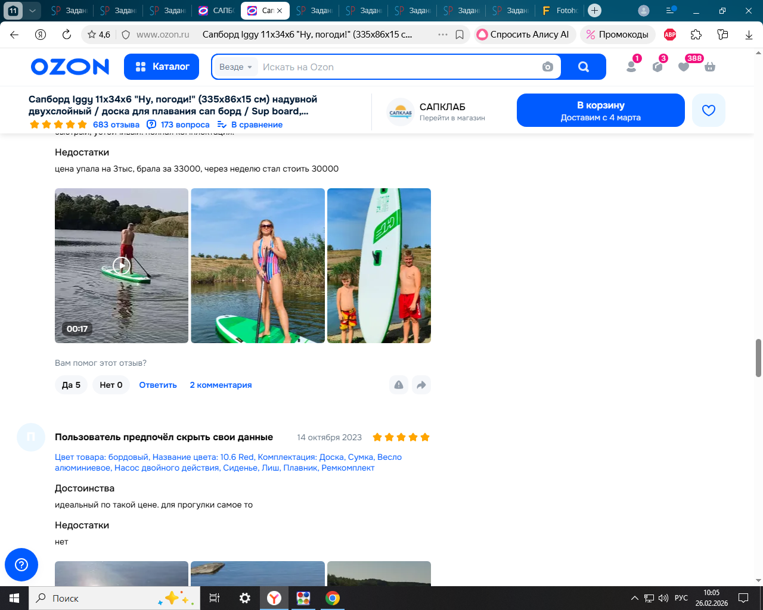Adjust volume via the speaker tray icon

(x=663, y=598)
